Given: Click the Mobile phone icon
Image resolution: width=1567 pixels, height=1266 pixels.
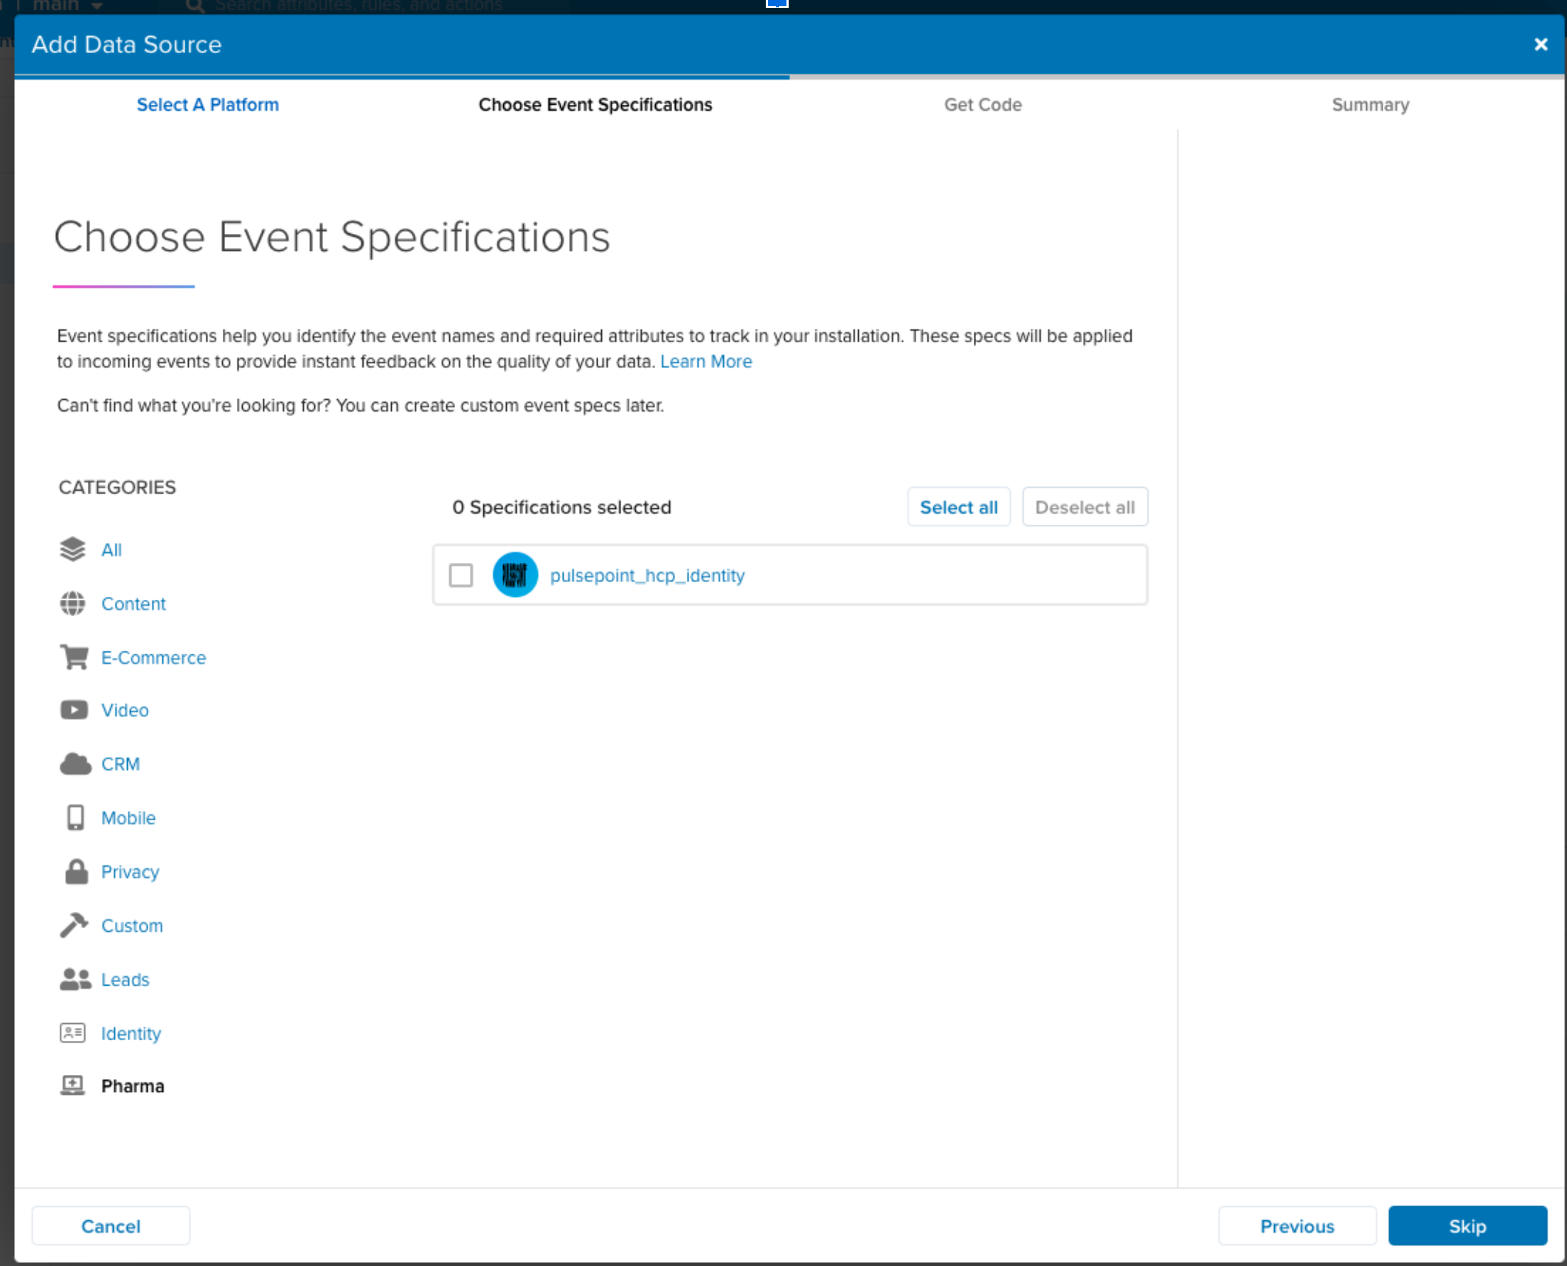Looking at the screenshot, I should click(75, 817).
